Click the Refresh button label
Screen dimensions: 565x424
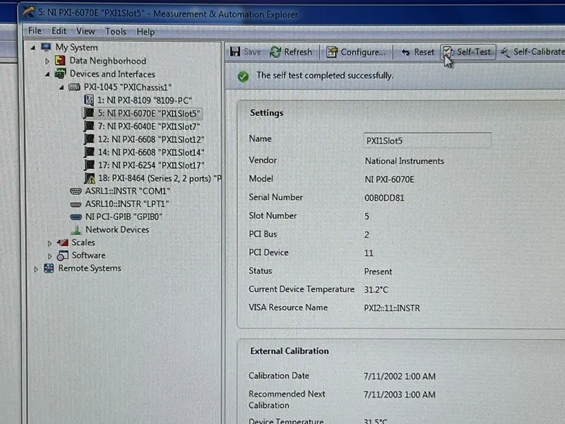pyautogui.click(x=297, y=52)
